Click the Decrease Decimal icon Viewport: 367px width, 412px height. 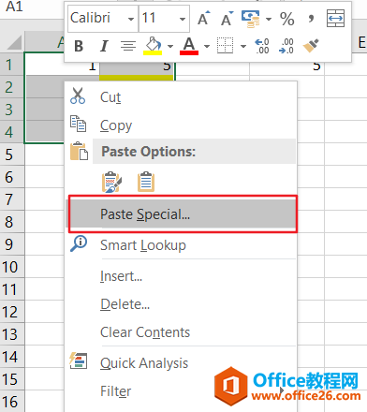[286, 46]
